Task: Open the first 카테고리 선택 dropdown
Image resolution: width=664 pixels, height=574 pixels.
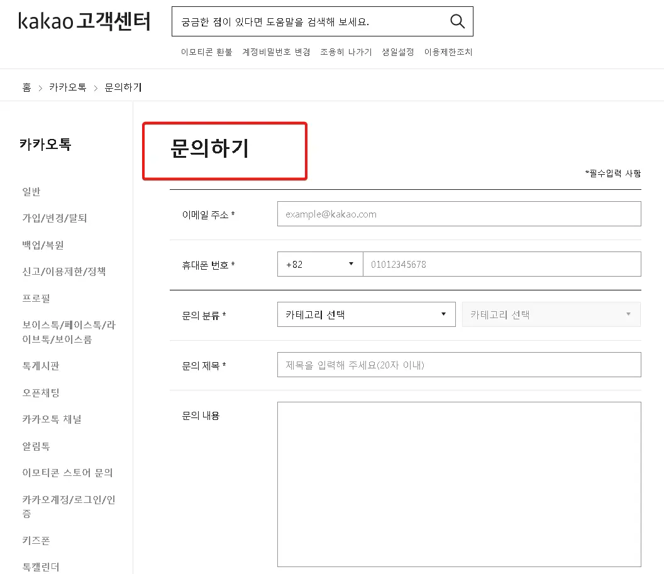Action: tap(367, 314)
